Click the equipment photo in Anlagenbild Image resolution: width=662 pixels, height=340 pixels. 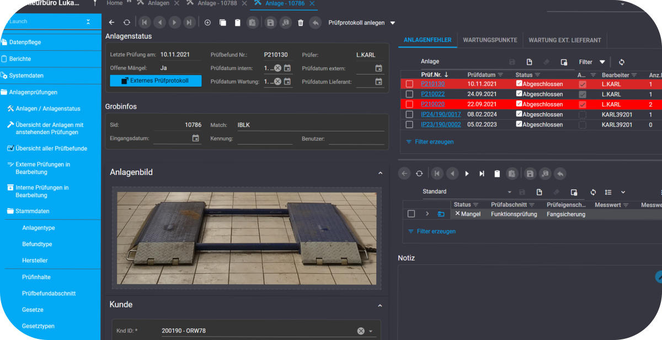(245, 238)
